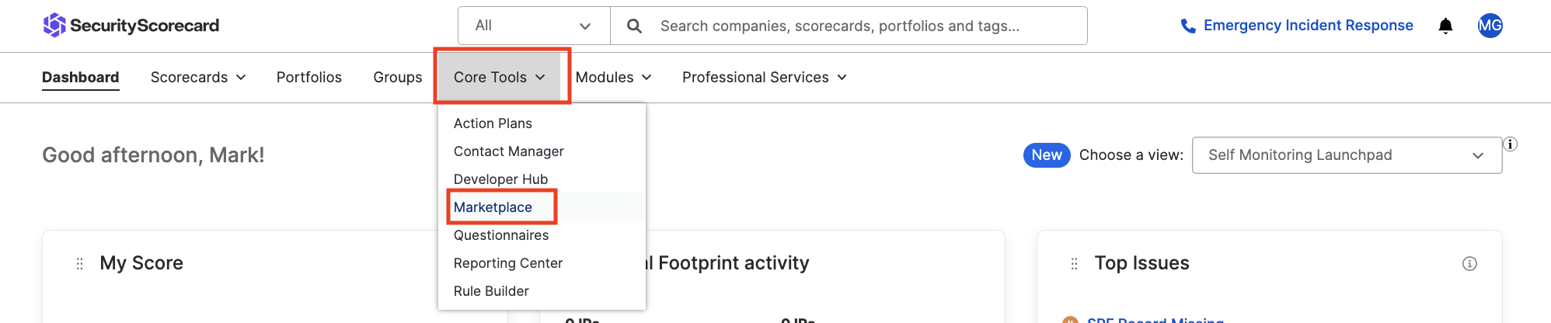1551x323 pixels.
Task: Click the SecurityScorecard logo
Action: click(131, 26)
